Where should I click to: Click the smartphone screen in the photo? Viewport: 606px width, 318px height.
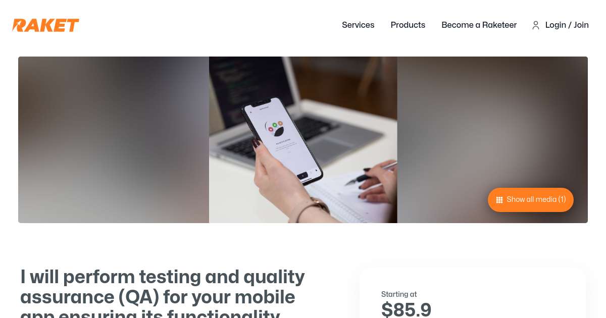point(282,138)
